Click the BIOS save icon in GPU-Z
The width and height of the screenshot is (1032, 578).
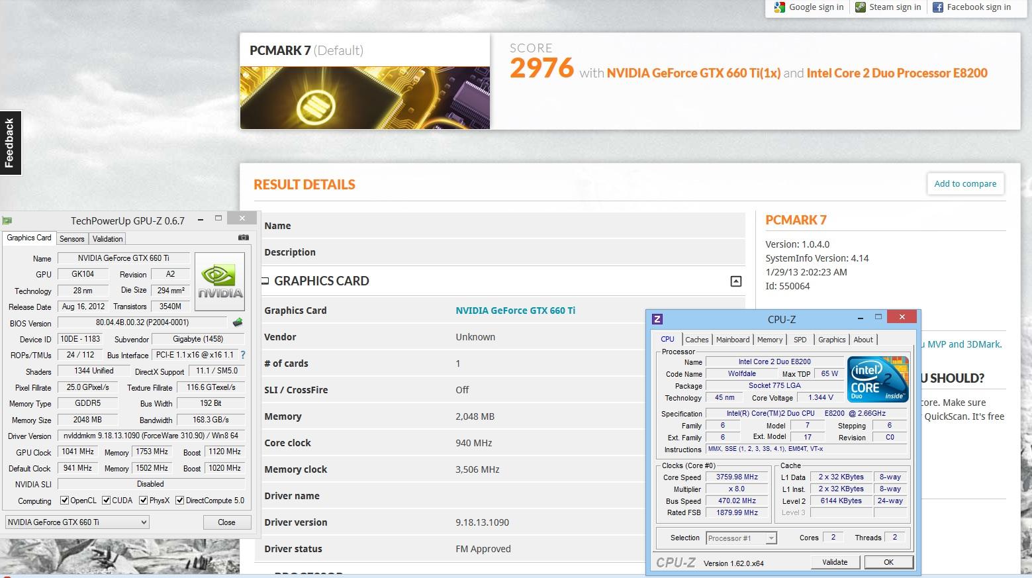click(x=238, y=322)
